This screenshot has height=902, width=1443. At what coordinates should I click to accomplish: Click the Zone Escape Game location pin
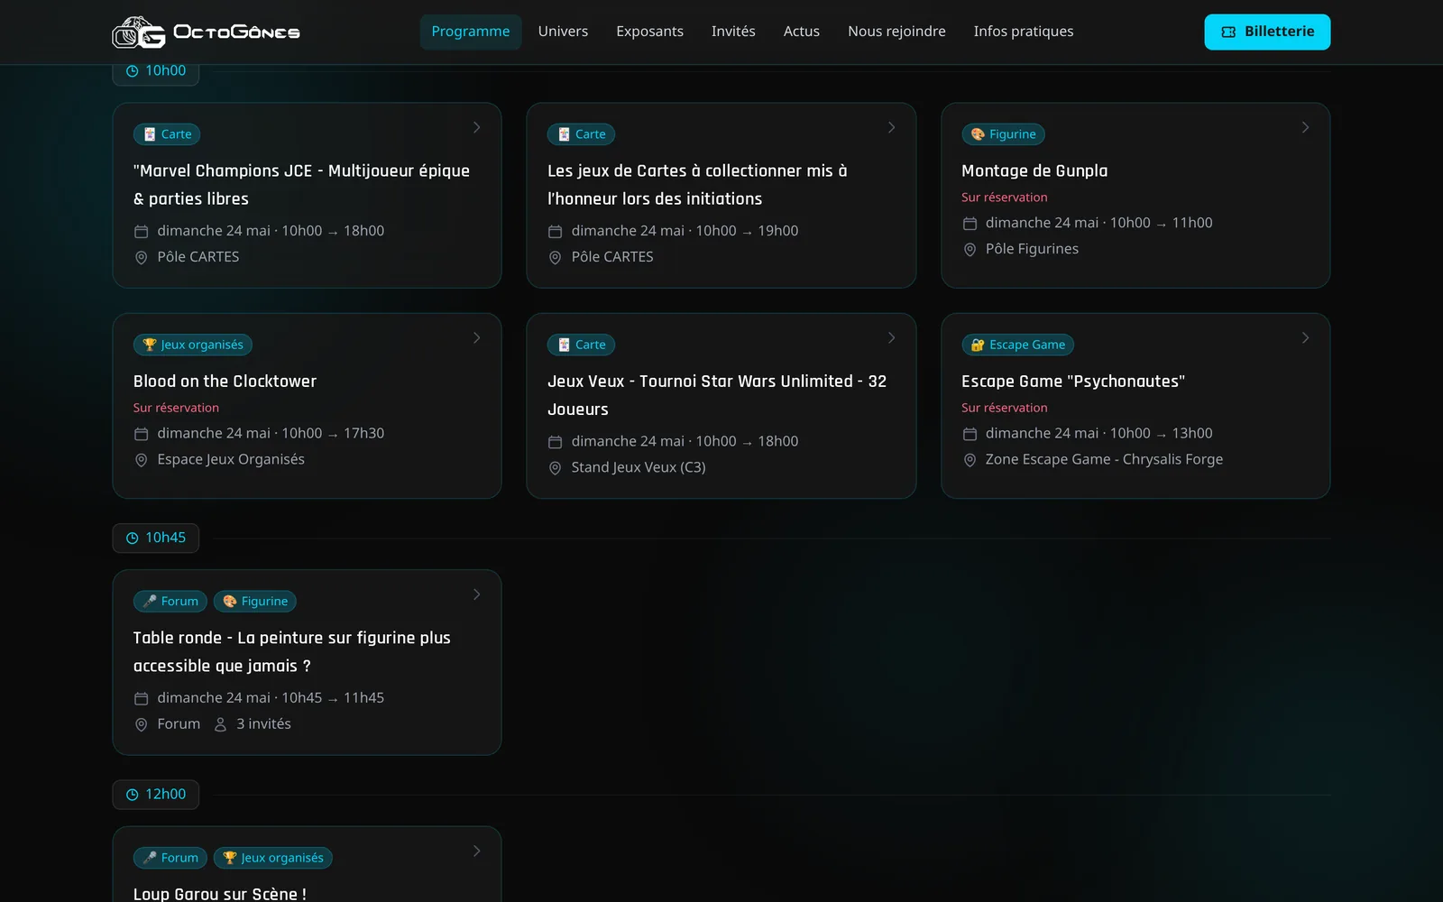[x=970, y=460]
